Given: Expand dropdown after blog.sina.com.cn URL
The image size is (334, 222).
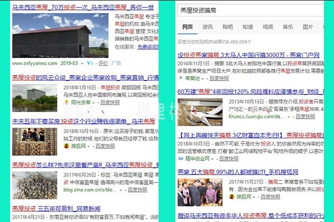Looking at the screenshot, I should pyautogui.click(x=121, y=190).
